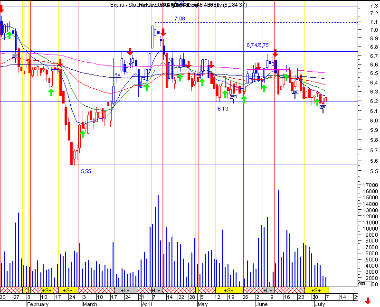Click the 5.5 price axis label
The image size is (380, 307).
pos(374,171)
